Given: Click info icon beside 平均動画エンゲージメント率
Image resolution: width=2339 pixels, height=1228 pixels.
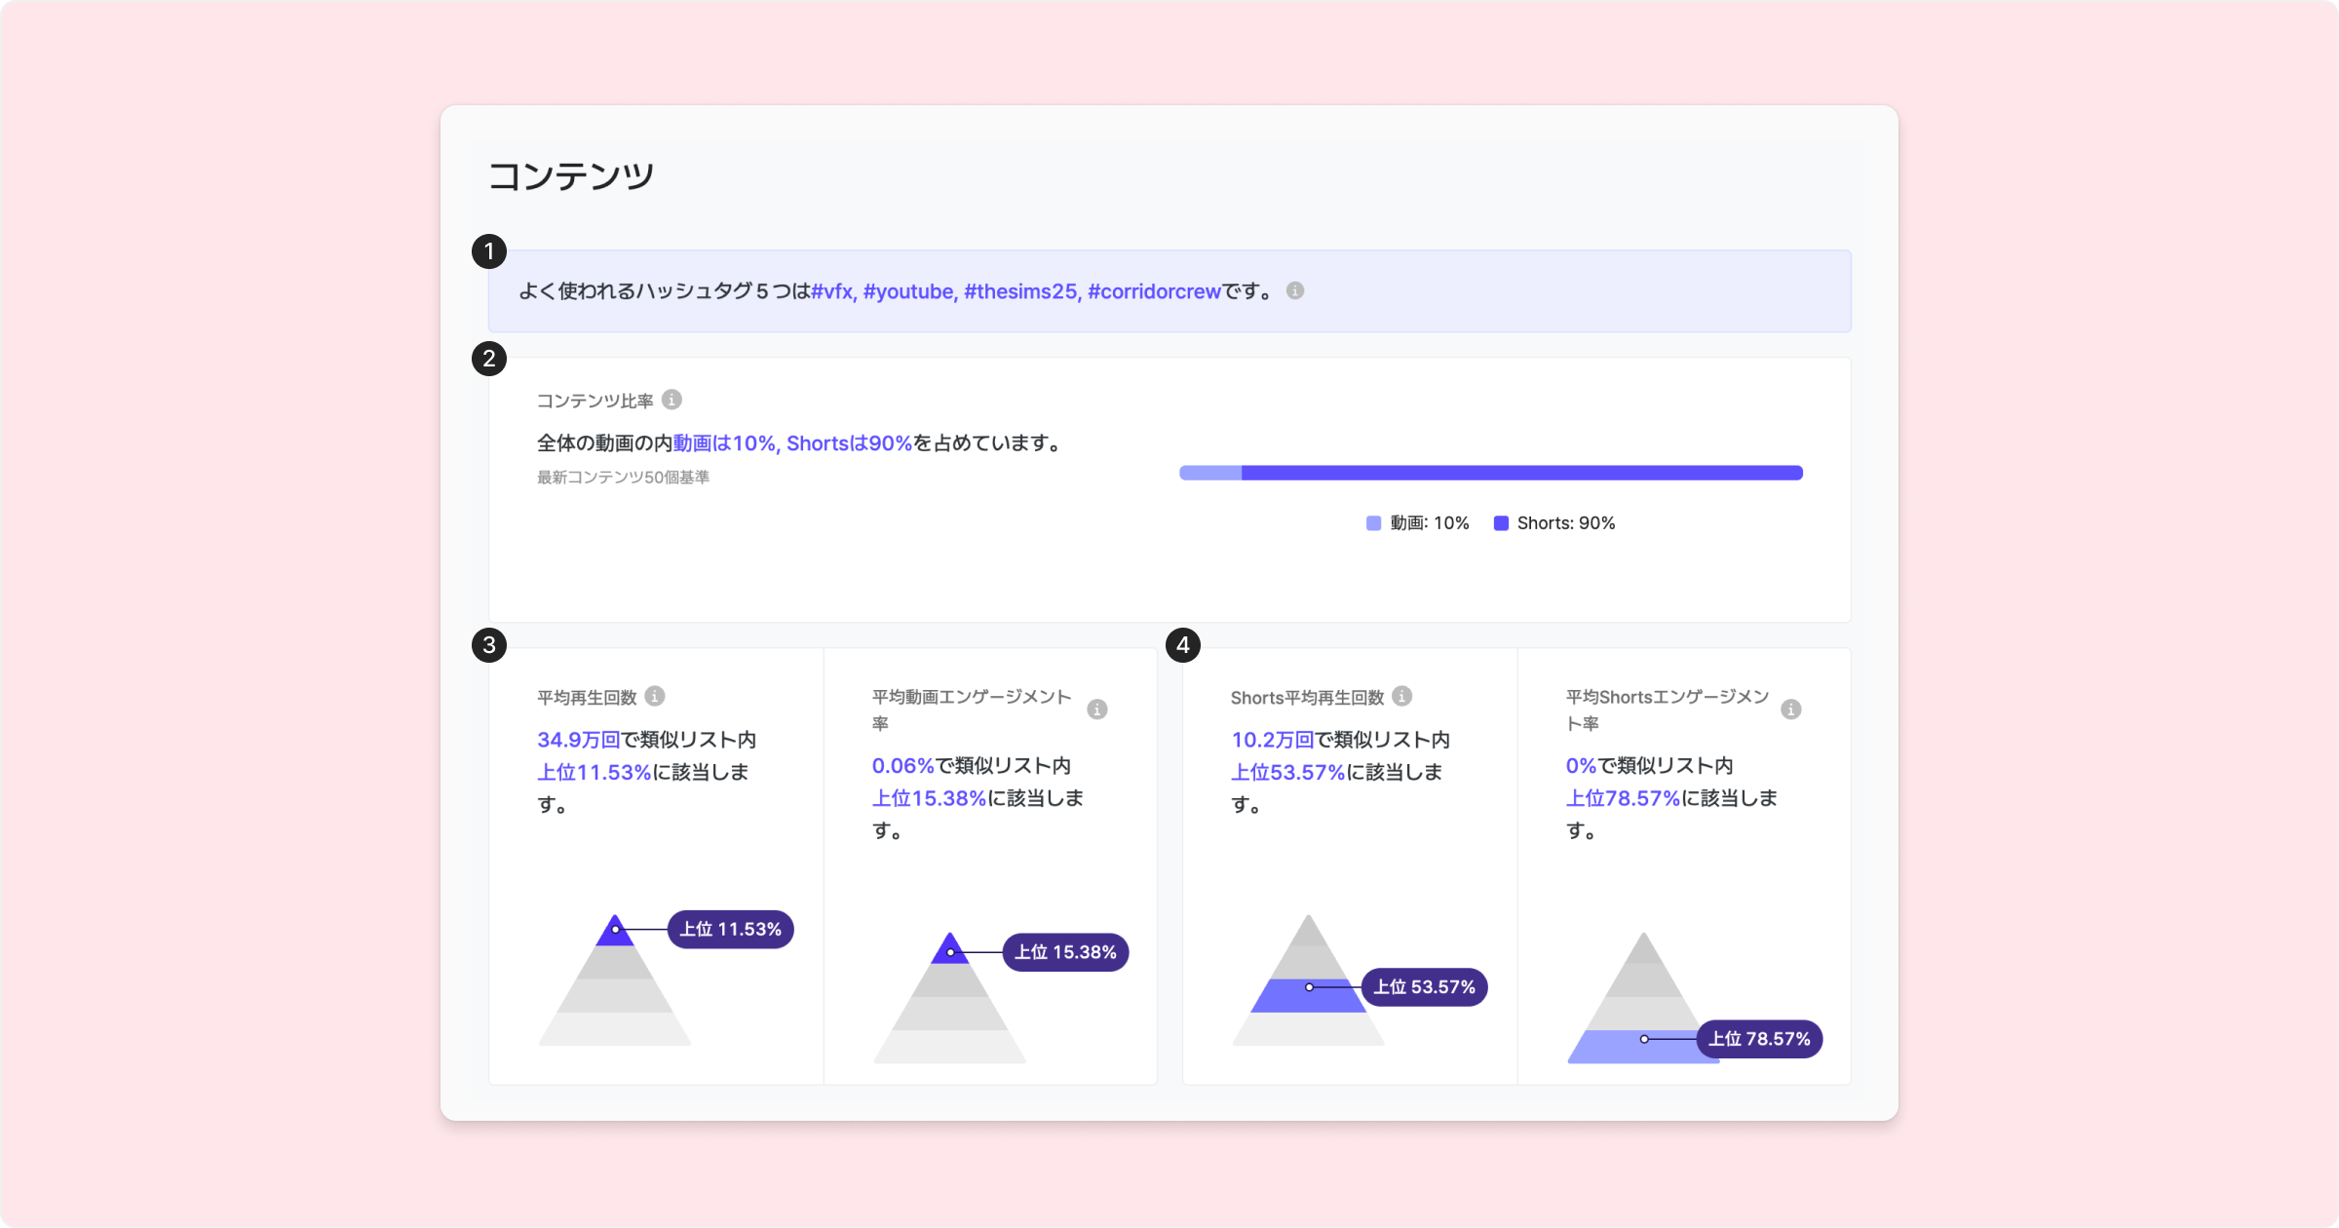Looking at the screenshot, I should [x=1097, y=710].
